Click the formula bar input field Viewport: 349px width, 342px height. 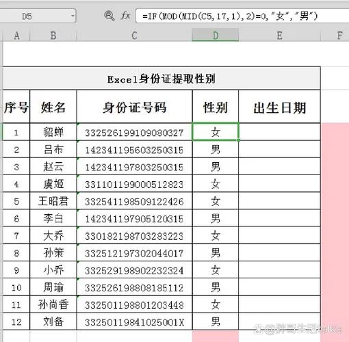pyautogui.click(x=242, y=16)
